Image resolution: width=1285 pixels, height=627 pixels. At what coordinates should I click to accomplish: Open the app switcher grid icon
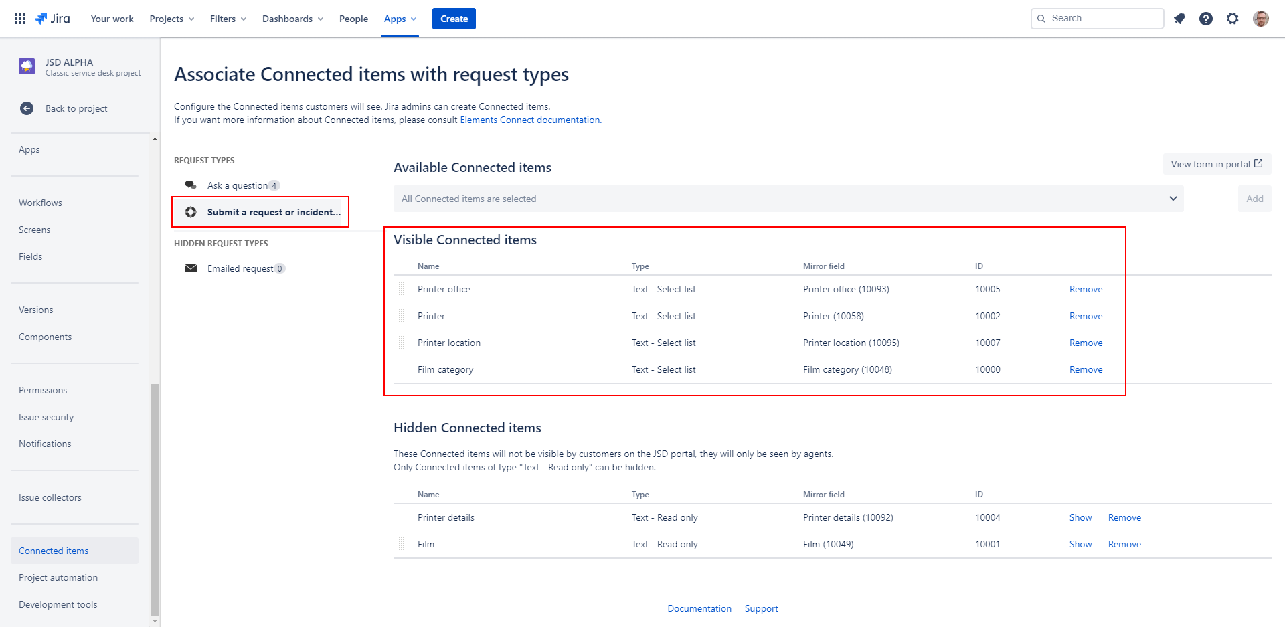pos(20,19)
